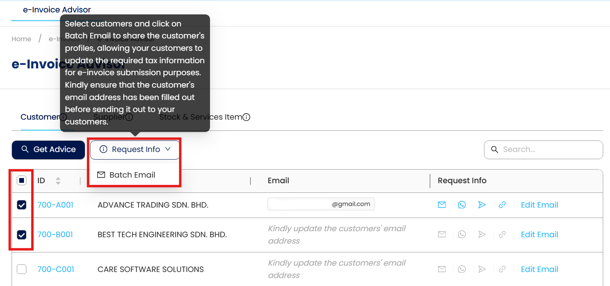This screenshot has height=286, width=610.
Task: Collapse the Request Info dropdown
Action: [135, 150]
